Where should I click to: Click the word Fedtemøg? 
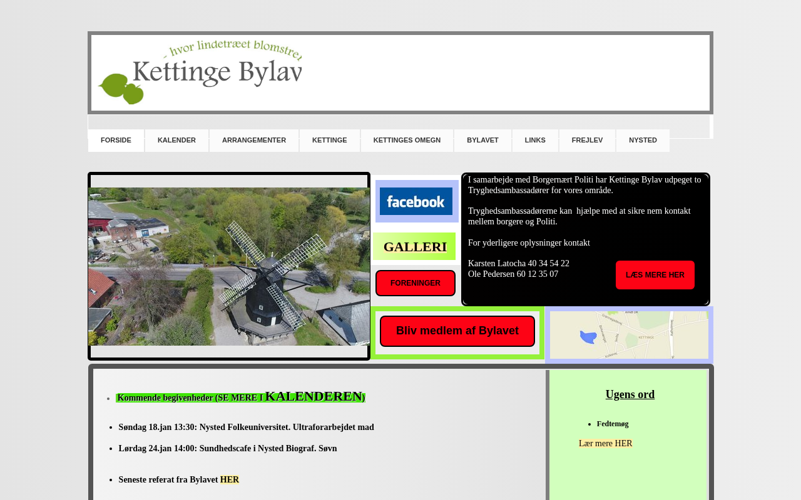[x=613, y=424]
